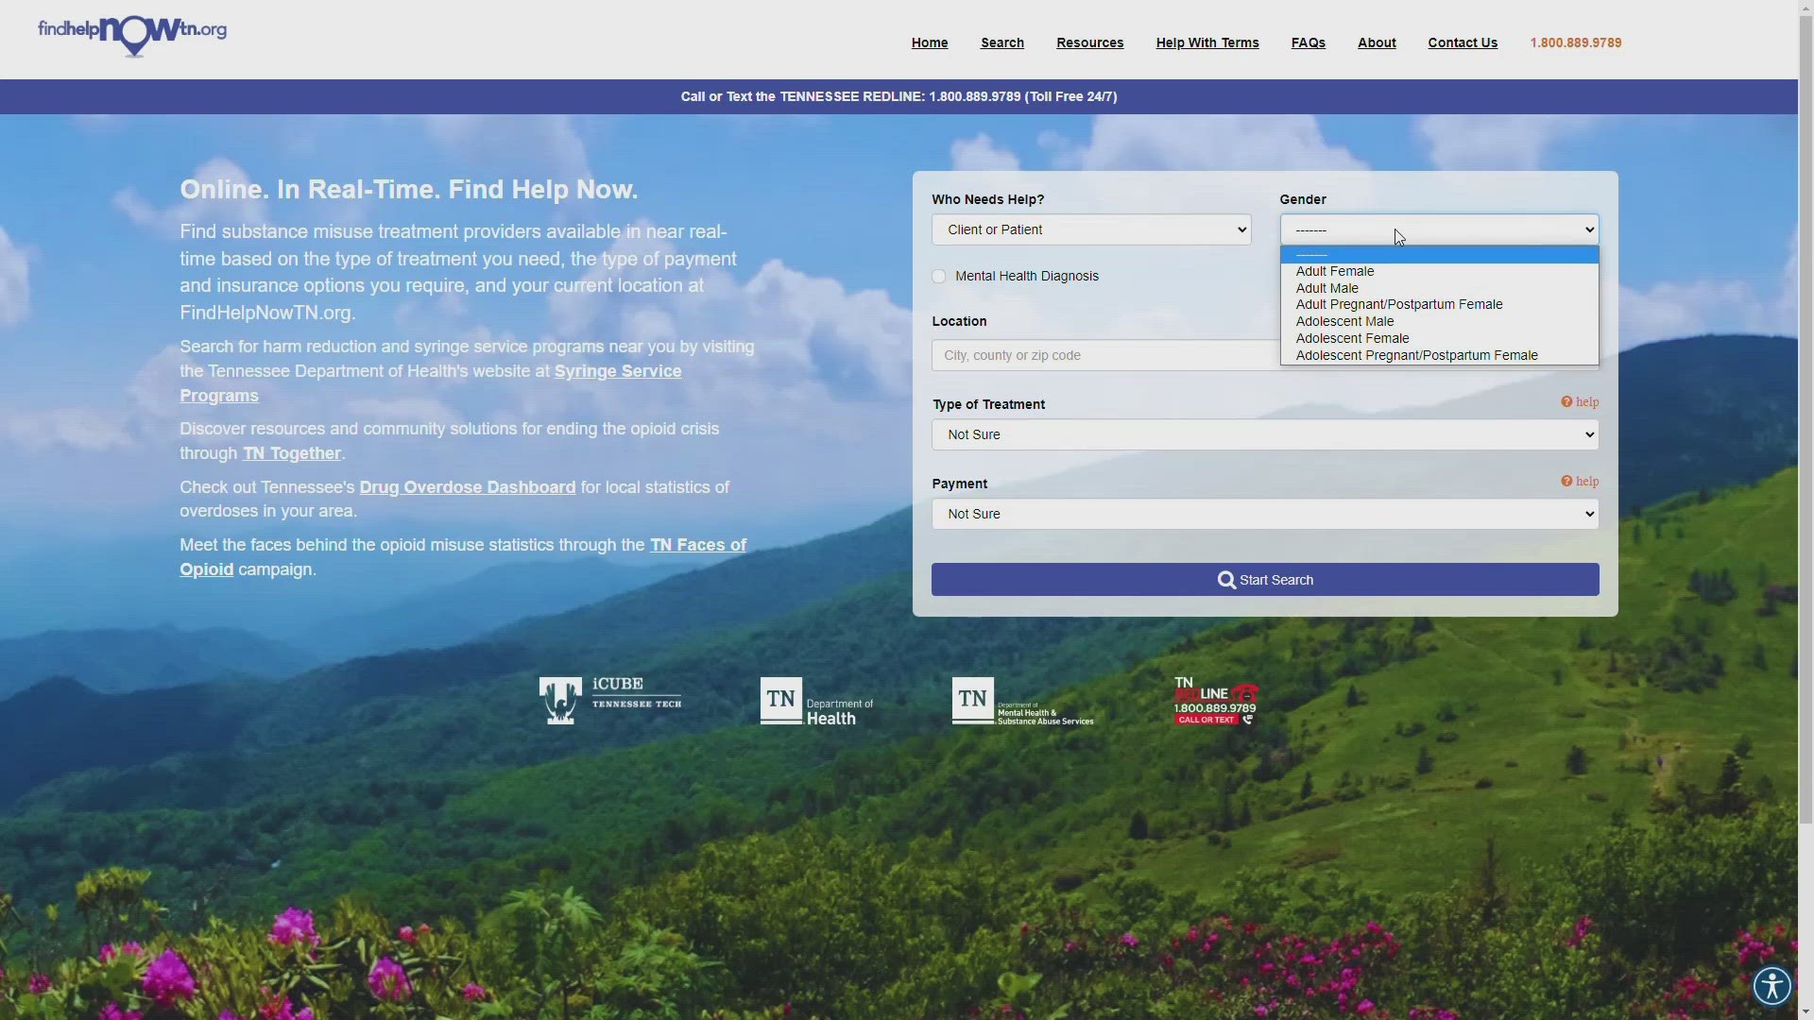Open Help With Terms page

1207,42
